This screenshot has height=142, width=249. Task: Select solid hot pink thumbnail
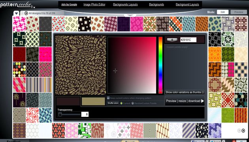(x=45, y=54)
